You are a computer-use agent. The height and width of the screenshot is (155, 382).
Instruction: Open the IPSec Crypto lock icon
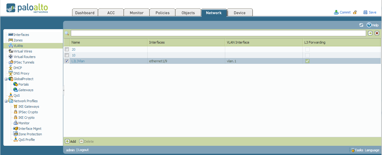click(16, 112)
